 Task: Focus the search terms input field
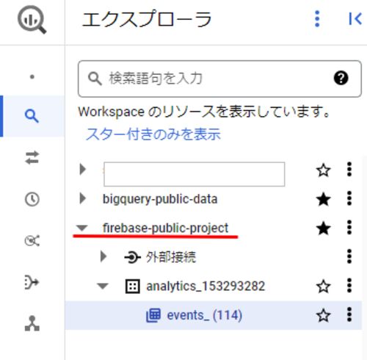(x=219, y=79)
